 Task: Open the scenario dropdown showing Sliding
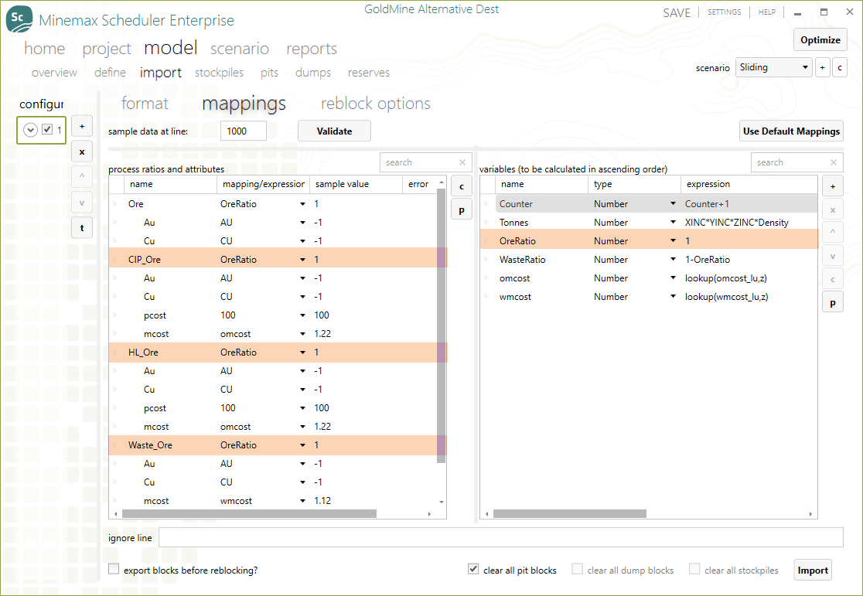coord(773,67)
